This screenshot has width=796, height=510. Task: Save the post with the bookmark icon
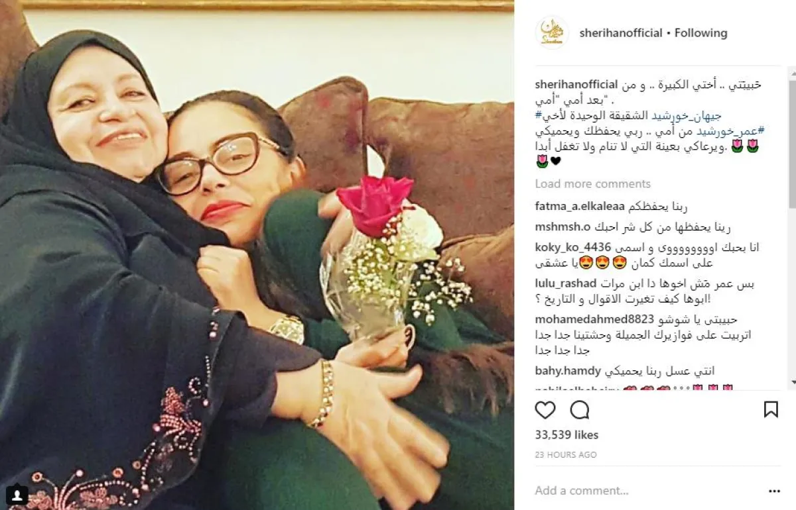coord(771,410)
